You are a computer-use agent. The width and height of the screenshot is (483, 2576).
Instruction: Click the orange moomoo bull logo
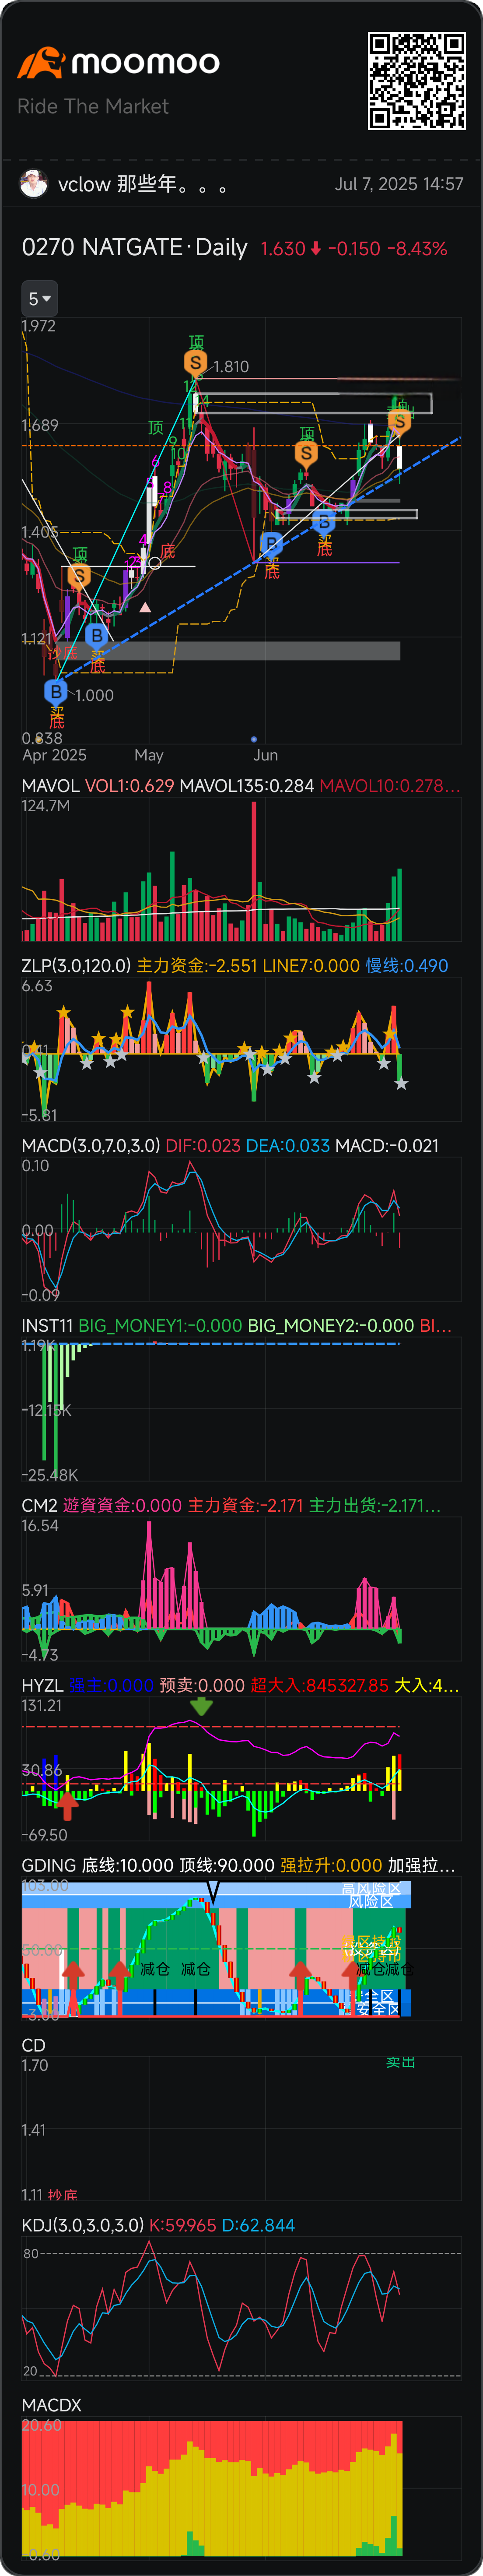tap(41, 63)
